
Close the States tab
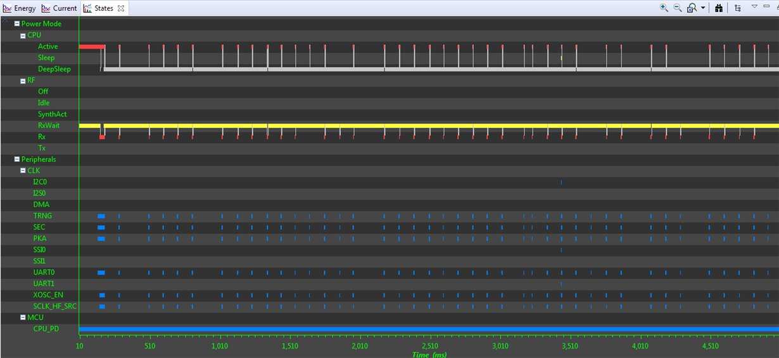121,8
